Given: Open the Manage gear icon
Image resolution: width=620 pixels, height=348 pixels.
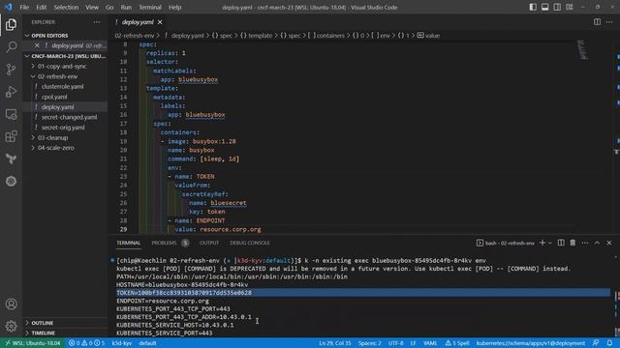Looking at the screenshot, I should 11,326.
